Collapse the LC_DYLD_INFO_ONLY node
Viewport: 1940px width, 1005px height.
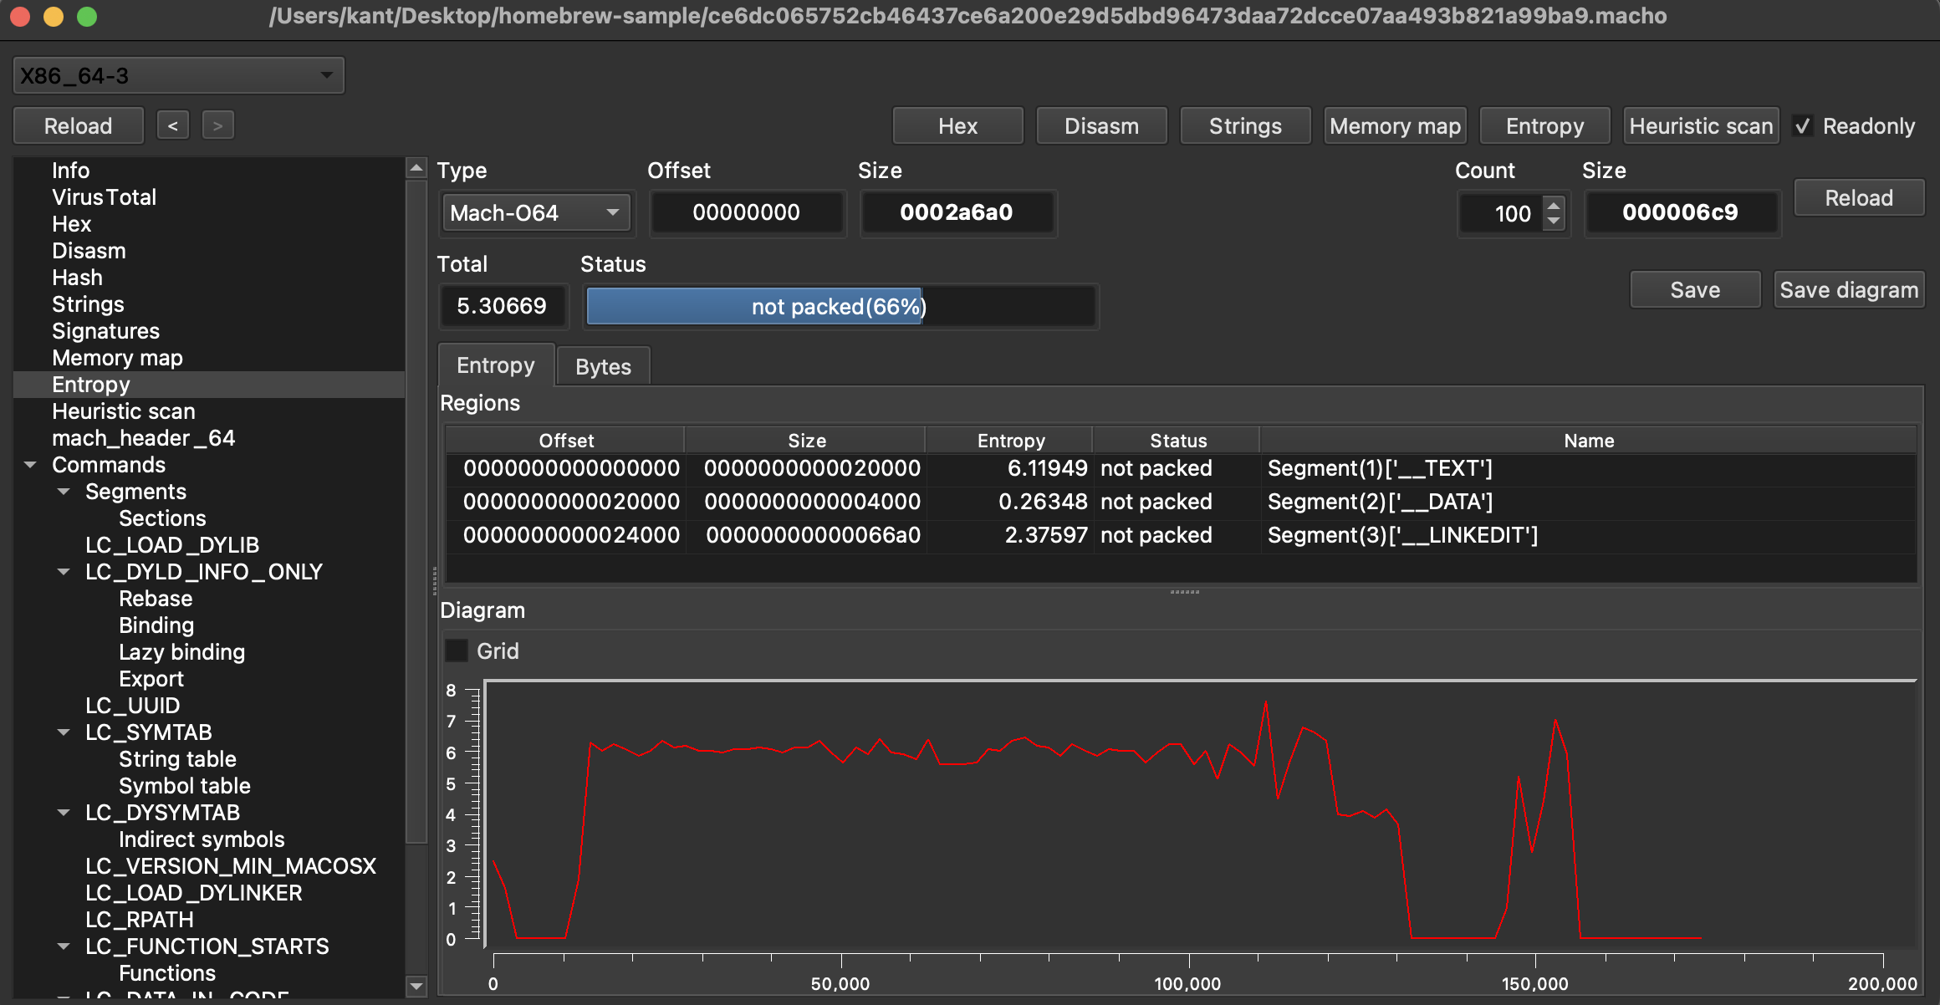coord(64,572)
